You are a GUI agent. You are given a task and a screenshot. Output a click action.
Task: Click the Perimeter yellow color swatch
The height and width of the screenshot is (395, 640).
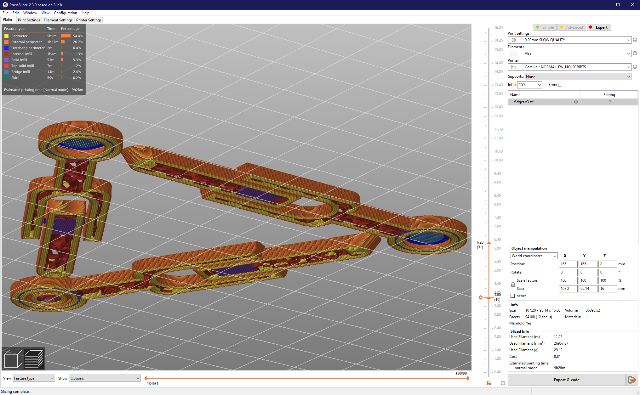pyautogui.click(x=6, y=36)
